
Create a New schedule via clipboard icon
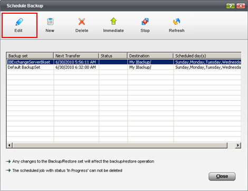[50, 22]
